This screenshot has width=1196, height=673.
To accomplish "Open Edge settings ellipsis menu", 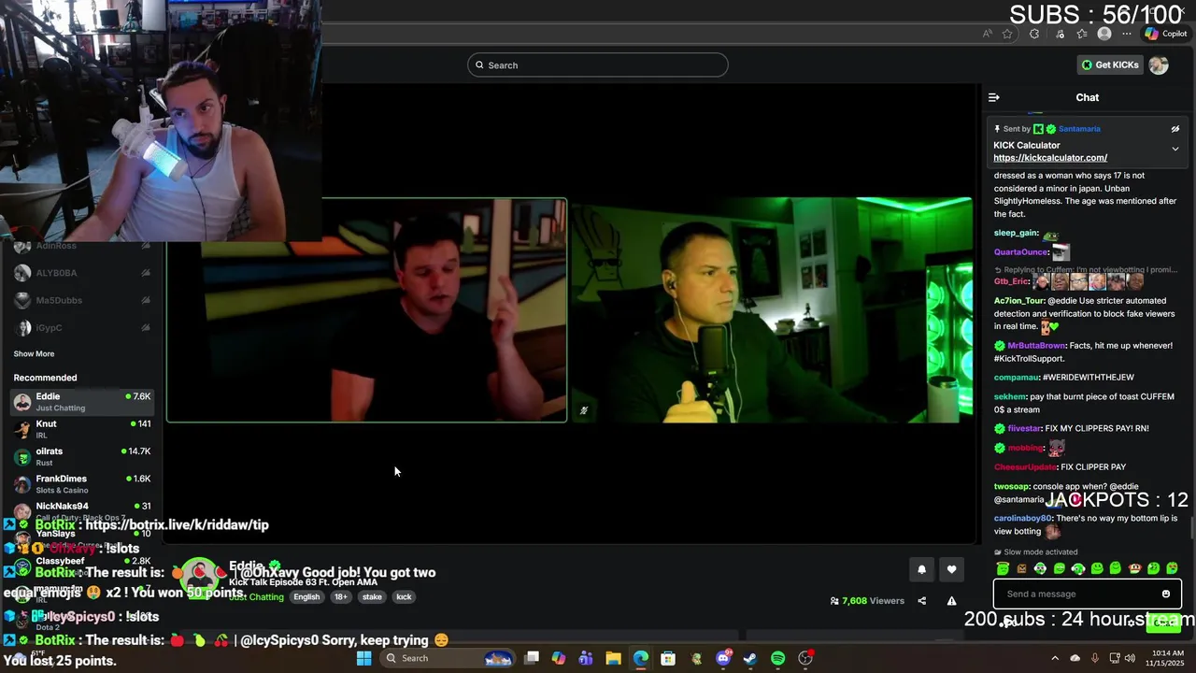I will pos(1127,34).
